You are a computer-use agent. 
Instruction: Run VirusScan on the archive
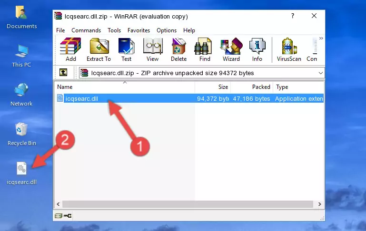289,49
